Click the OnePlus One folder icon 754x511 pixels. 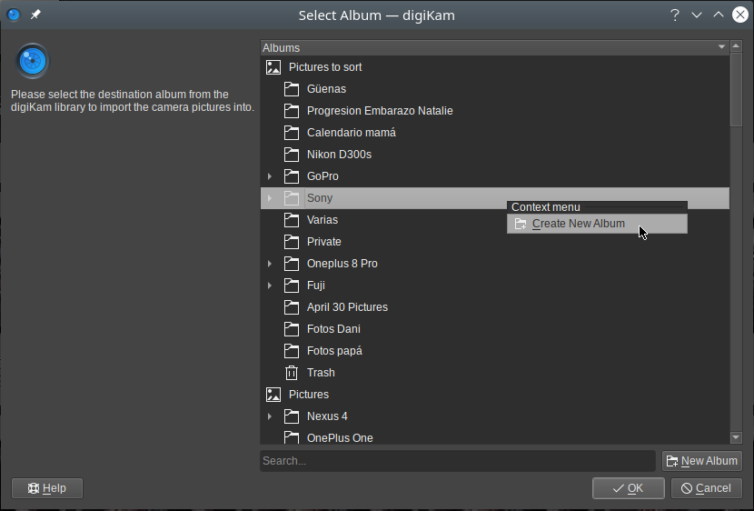pyautogui.click(x=292, y=437)
